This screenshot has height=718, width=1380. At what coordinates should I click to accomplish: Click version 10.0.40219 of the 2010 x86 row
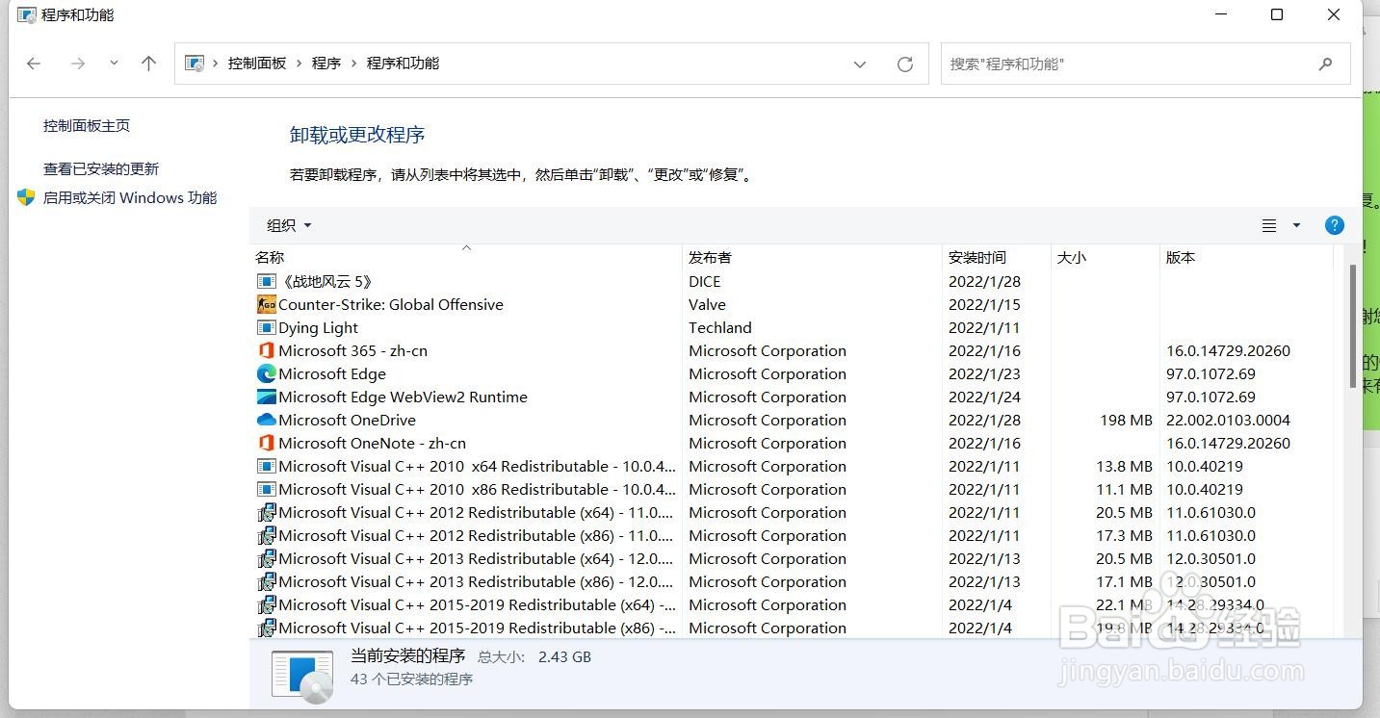point(1205,490)
